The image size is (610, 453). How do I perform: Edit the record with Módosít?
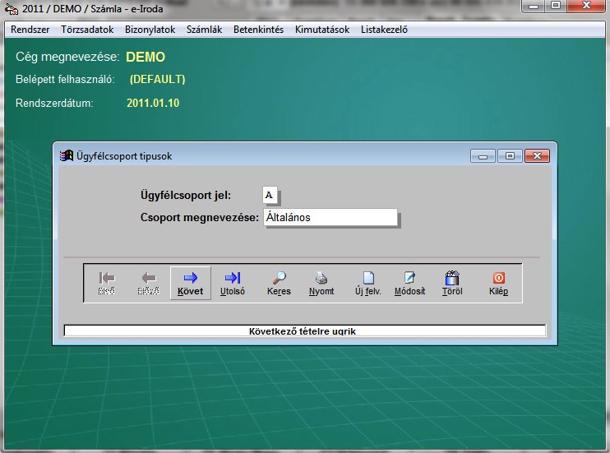point(409,283)
